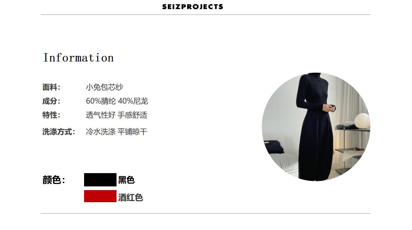Click the bottom horizontal divider line
This screenshot has width=412, height=230.
pyautogui.click(x=206, y=213)
